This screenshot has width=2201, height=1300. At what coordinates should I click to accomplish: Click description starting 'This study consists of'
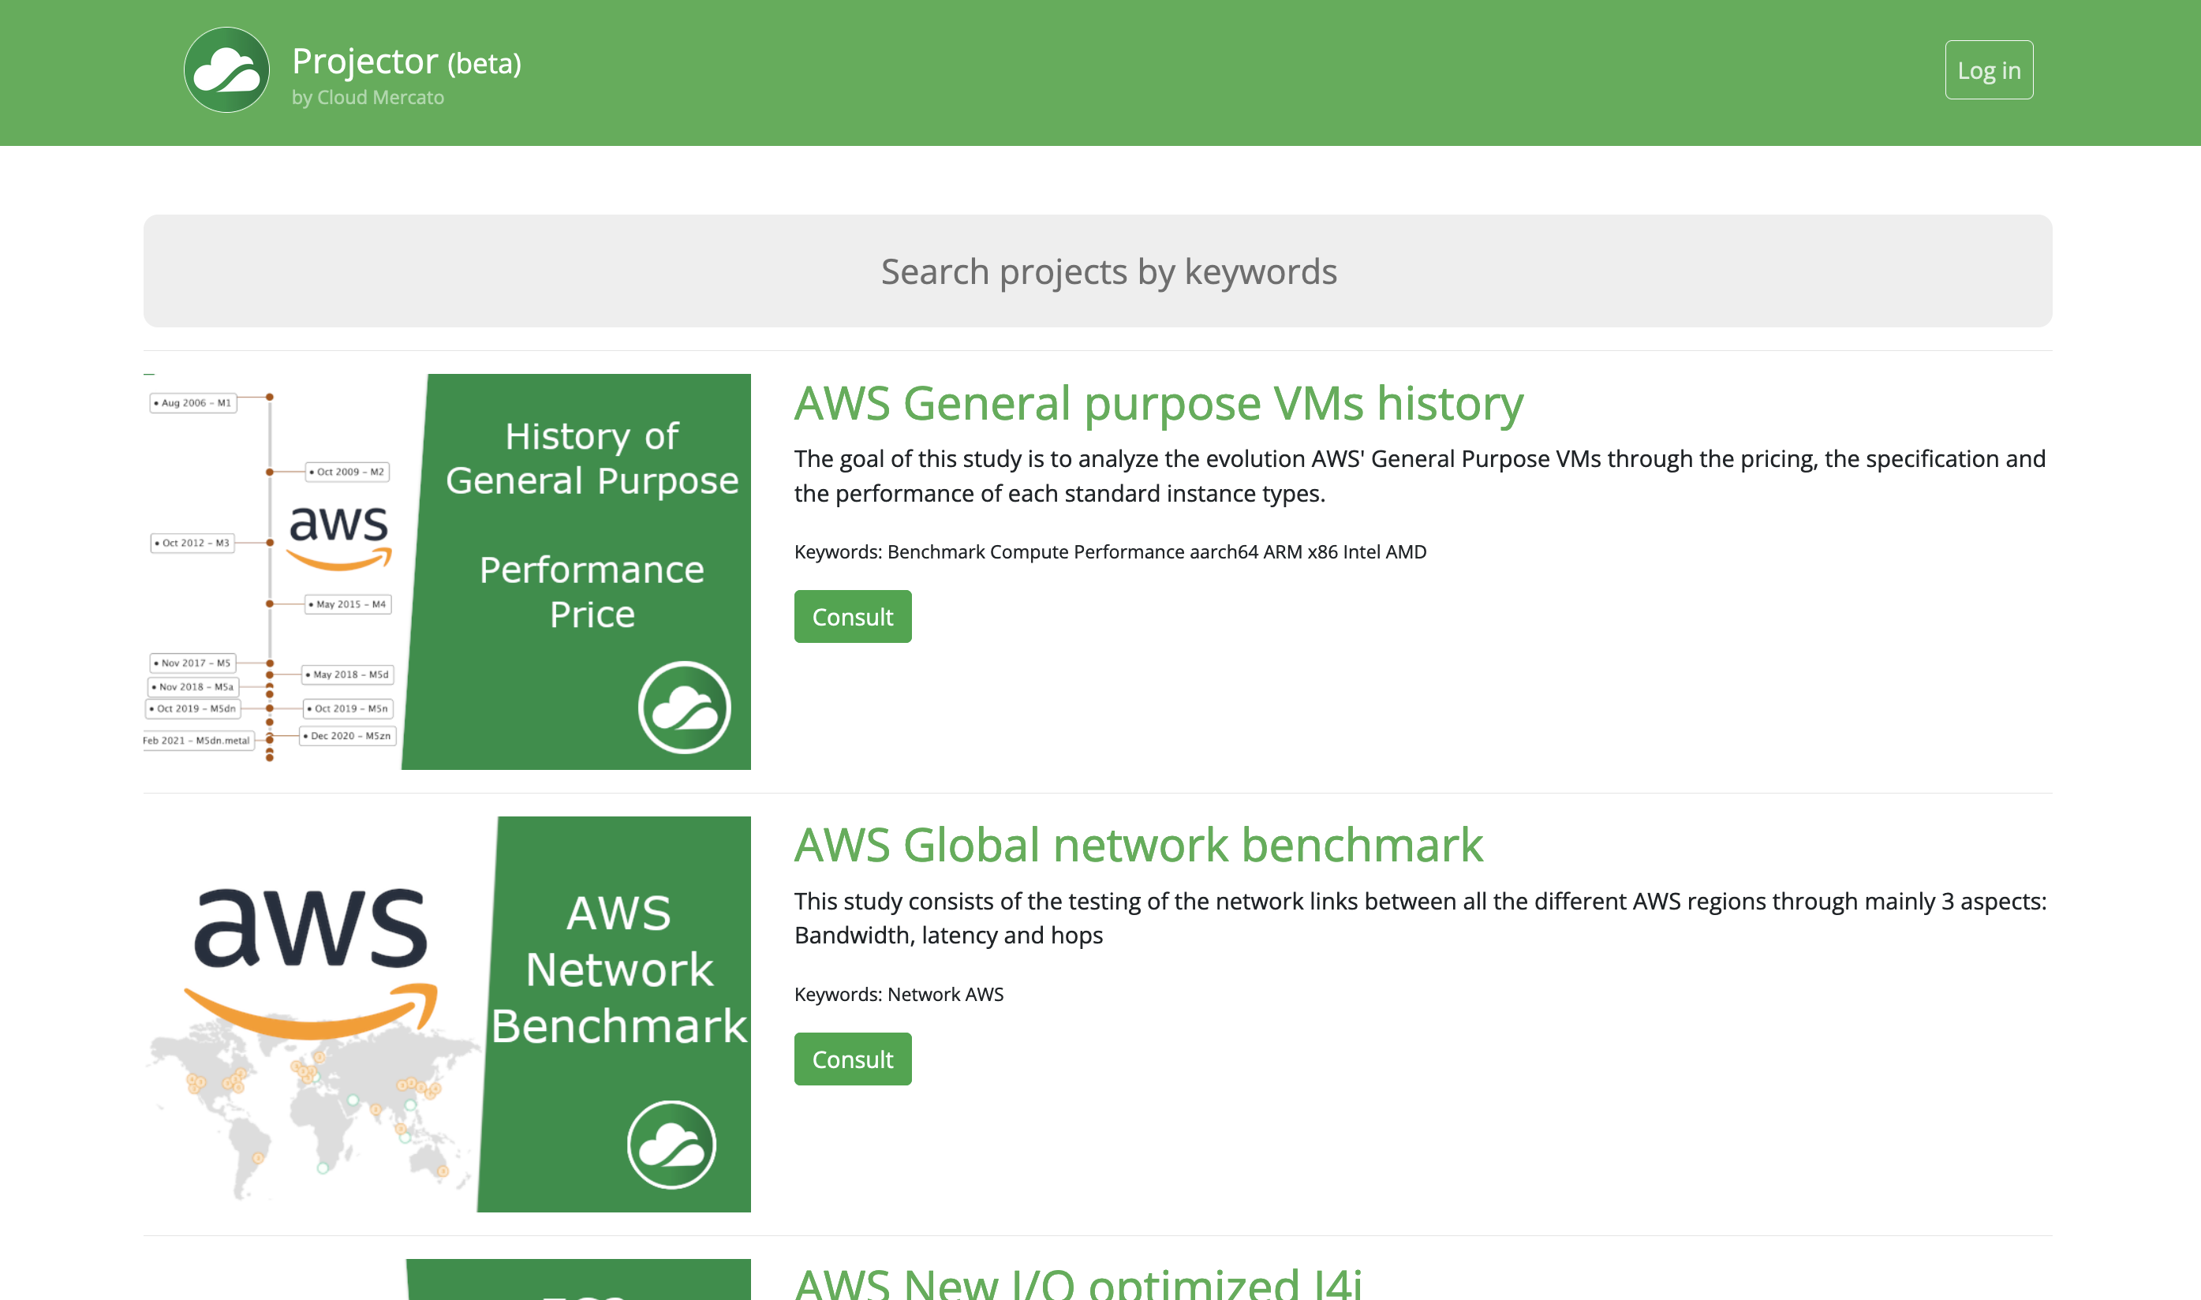[x=1419, y=918]
